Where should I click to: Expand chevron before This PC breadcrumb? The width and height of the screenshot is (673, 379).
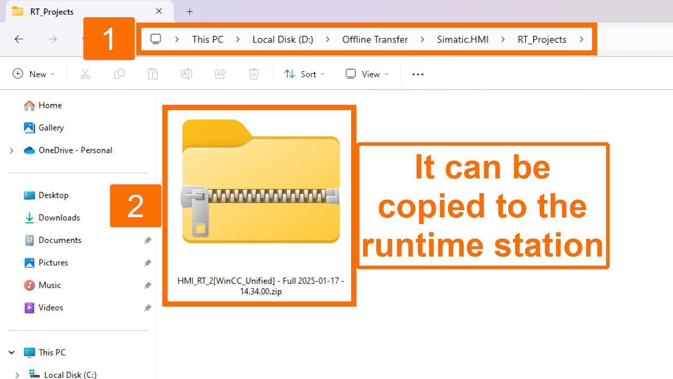click(x=177, y=39)
